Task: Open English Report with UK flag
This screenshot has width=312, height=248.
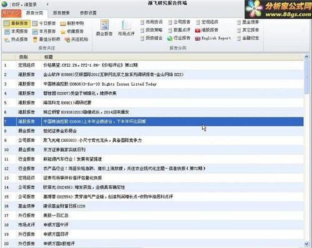Action: pos(213,38)
